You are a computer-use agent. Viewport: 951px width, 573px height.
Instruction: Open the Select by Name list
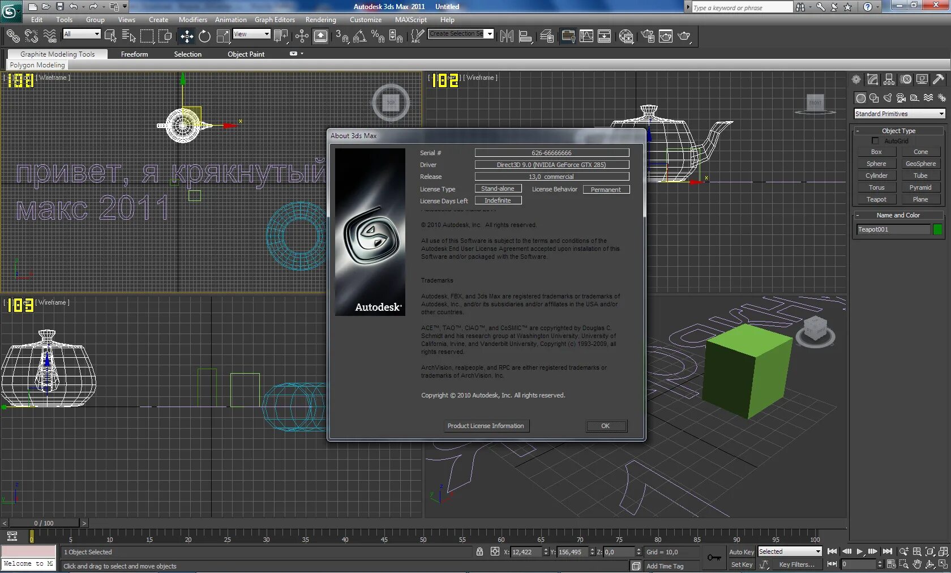click(129, 36)
